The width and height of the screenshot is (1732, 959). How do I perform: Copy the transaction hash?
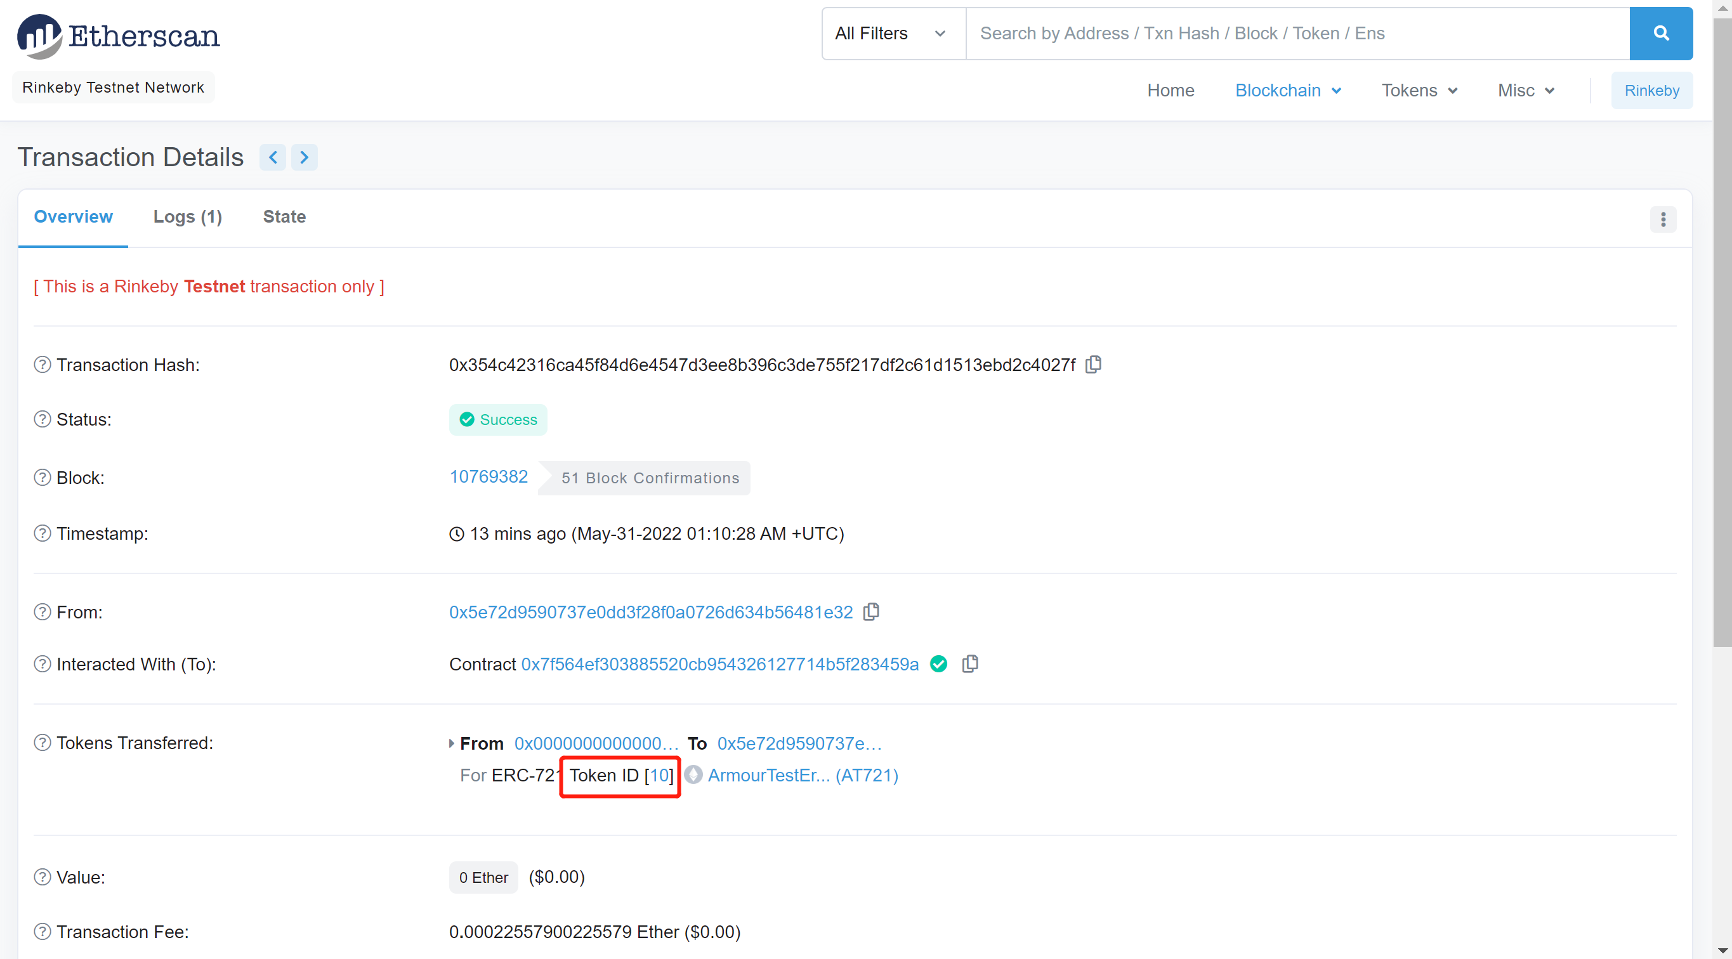click(x=1093, y=364)
